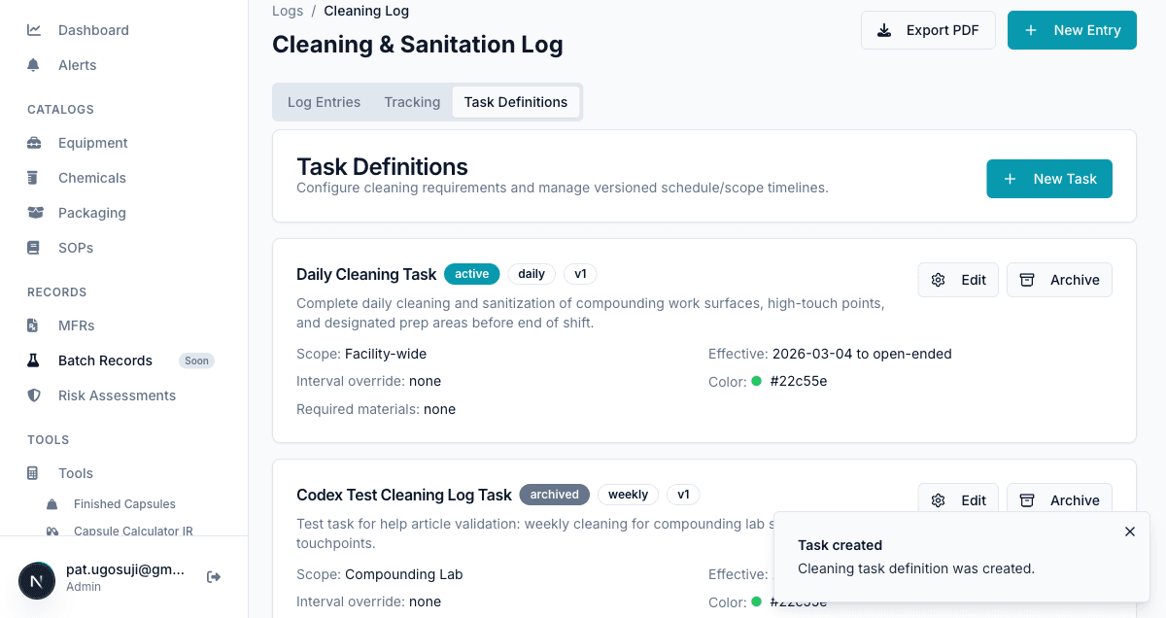Click the New Task button
1166x618 pixels.
[x=1049, y=179]
